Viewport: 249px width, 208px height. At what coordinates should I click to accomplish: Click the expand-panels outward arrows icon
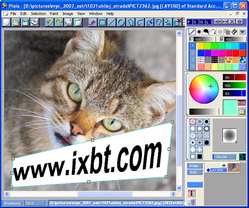(x=218, y=22)
